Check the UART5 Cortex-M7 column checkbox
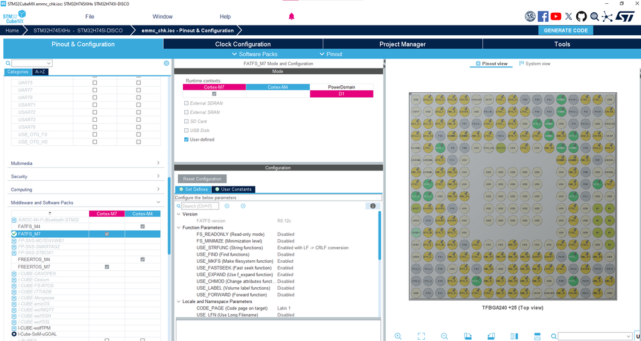 tap(95, 83)
